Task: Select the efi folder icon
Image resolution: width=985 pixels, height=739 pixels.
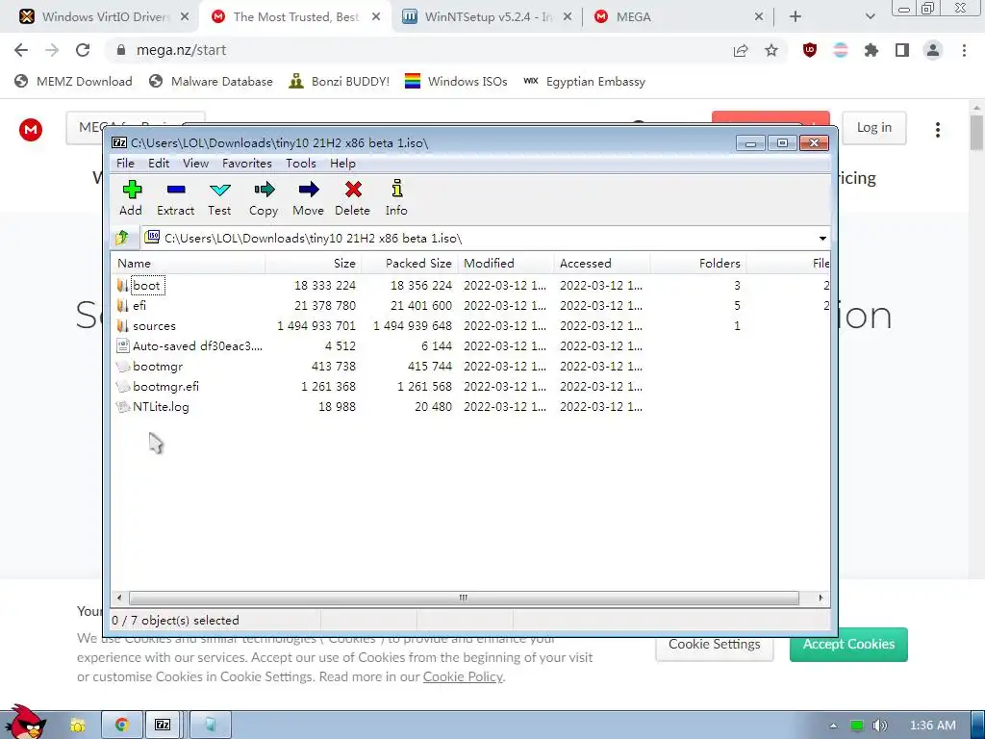Action: [x=122, y=305]
